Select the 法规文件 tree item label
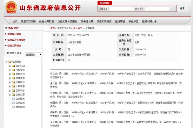 point(20,70)
